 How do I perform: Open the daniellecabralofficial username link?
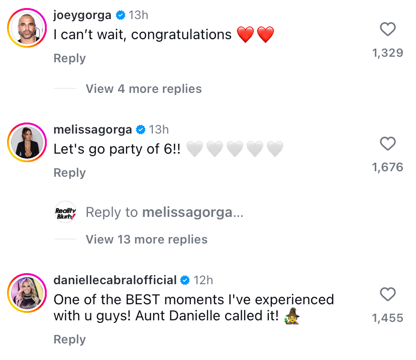[x=115, y=280]
